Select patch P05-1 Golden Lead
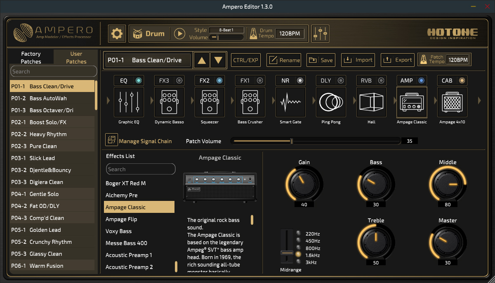The image size is (495, 283). click(x=52, y=230)
